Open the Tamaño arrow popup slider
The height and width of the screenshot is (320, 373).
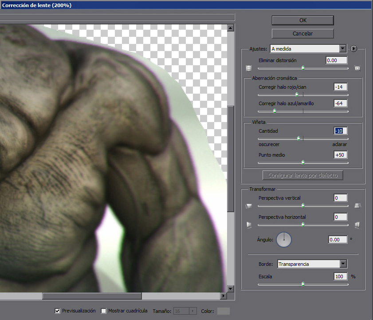193,311
